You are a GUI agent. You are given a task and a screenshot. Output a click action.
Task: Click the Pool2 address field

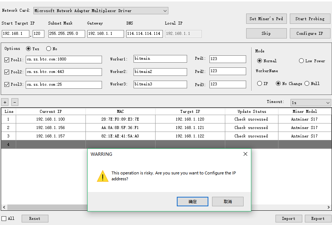point(64,72)
